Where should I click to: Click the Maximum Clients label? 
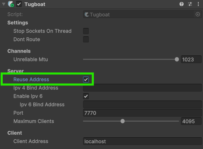33,121
